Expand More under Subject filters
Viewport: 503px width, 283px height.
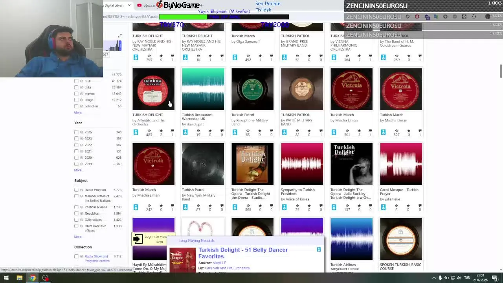click(78, 237)
